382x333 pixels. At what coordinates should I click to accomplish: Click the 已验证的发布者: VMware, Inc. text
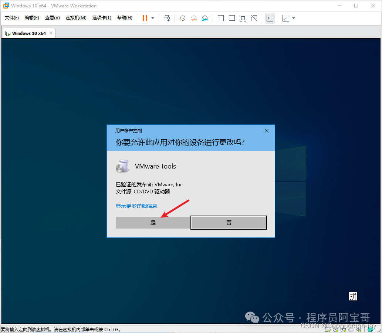point(150,185)
